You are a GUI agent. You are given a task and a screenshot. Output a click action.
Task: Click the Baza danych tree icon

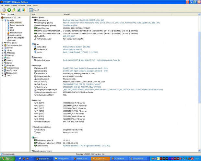[x=5, y=73]
